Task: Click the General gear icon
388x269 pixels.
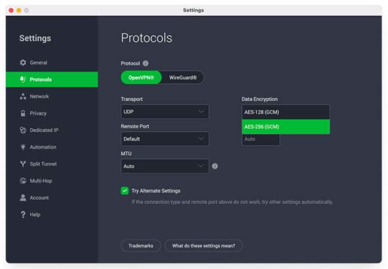Action: [x=23, y=63]
